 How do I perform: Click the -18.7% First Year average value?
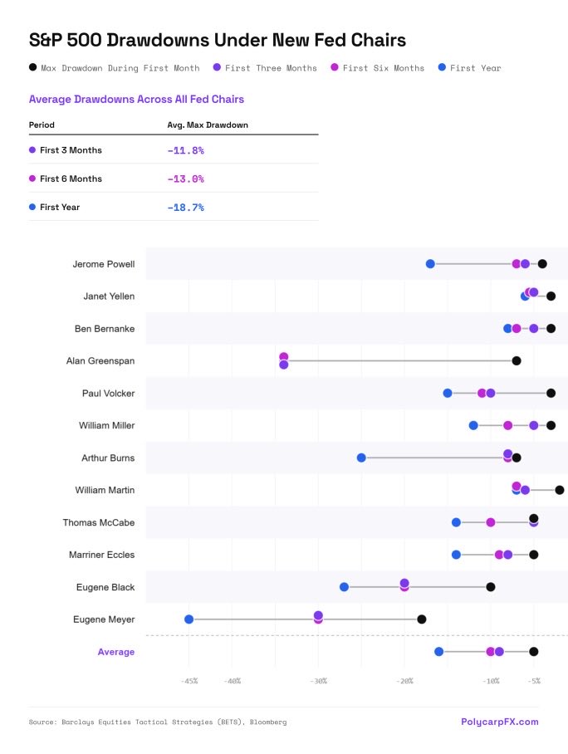(x=185, y=207)
